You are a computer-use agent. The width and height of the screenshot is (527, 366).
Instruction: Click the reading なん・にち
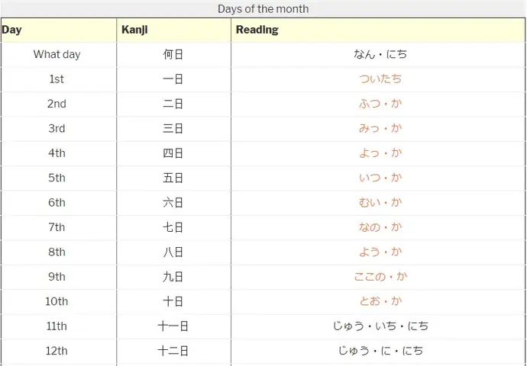point(380,54)
